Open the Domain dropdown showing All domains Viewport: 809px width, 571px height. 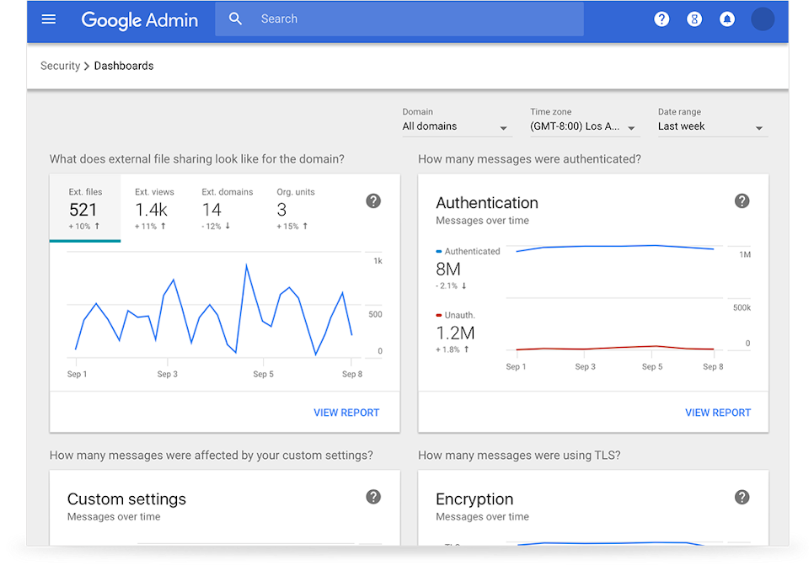coord(456,126)
